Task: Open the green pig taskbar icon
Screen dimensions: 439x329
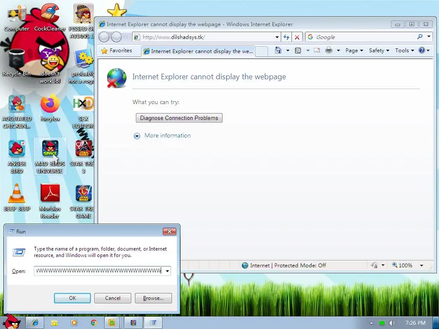Action: pos(112,323)
